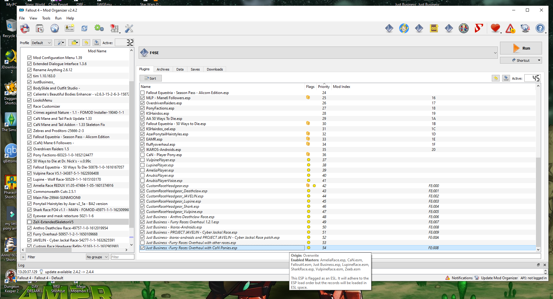This screenshot has width=553, height=299.
Task: Click API: not logged in status
Action: pos(534,278)
